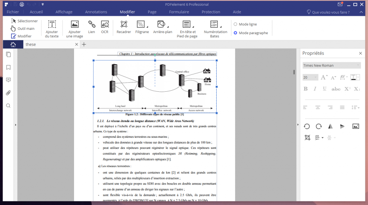Increase font size button
The width and height of the screenshot is (368, 205).
click(324, 77)
